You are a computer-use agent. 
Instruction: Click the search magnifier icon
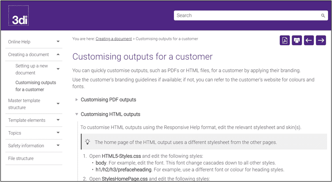tap(323, 15)
